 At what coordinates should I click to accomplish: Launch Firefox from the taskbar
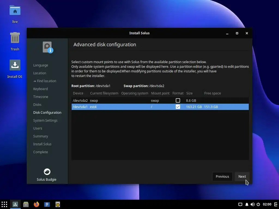pos(37,204)
